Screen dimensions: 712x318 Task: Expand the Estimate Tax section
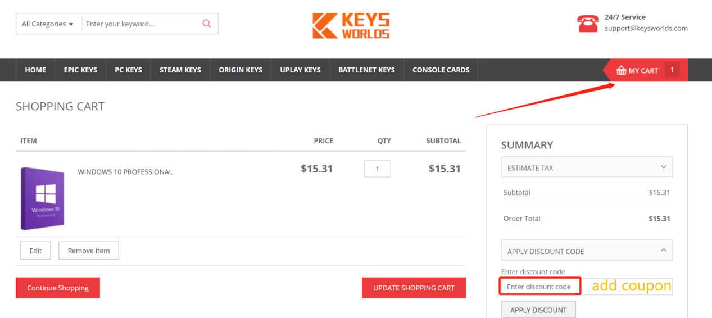[587, 167]
